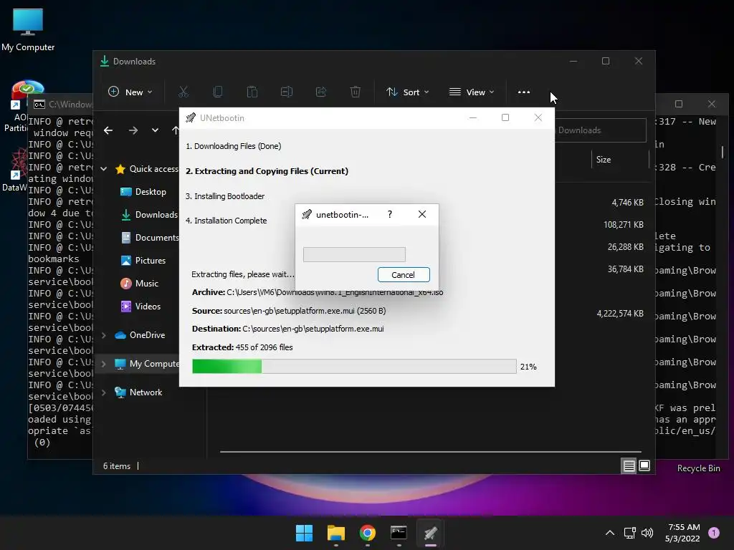This screenshot has height=550, width=734.
Task: Click the horizontal scrollbar in Downloads window
Action: (x=431, y=452)
